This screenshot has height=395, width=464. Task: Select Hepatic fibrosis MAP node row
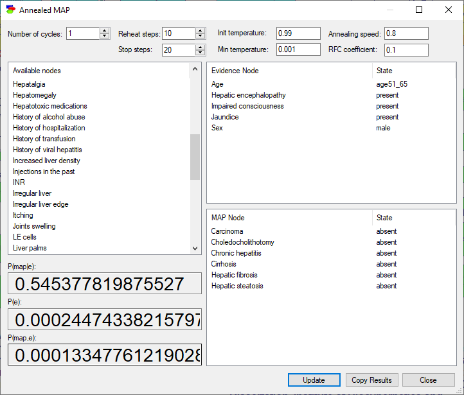[332, 276]
